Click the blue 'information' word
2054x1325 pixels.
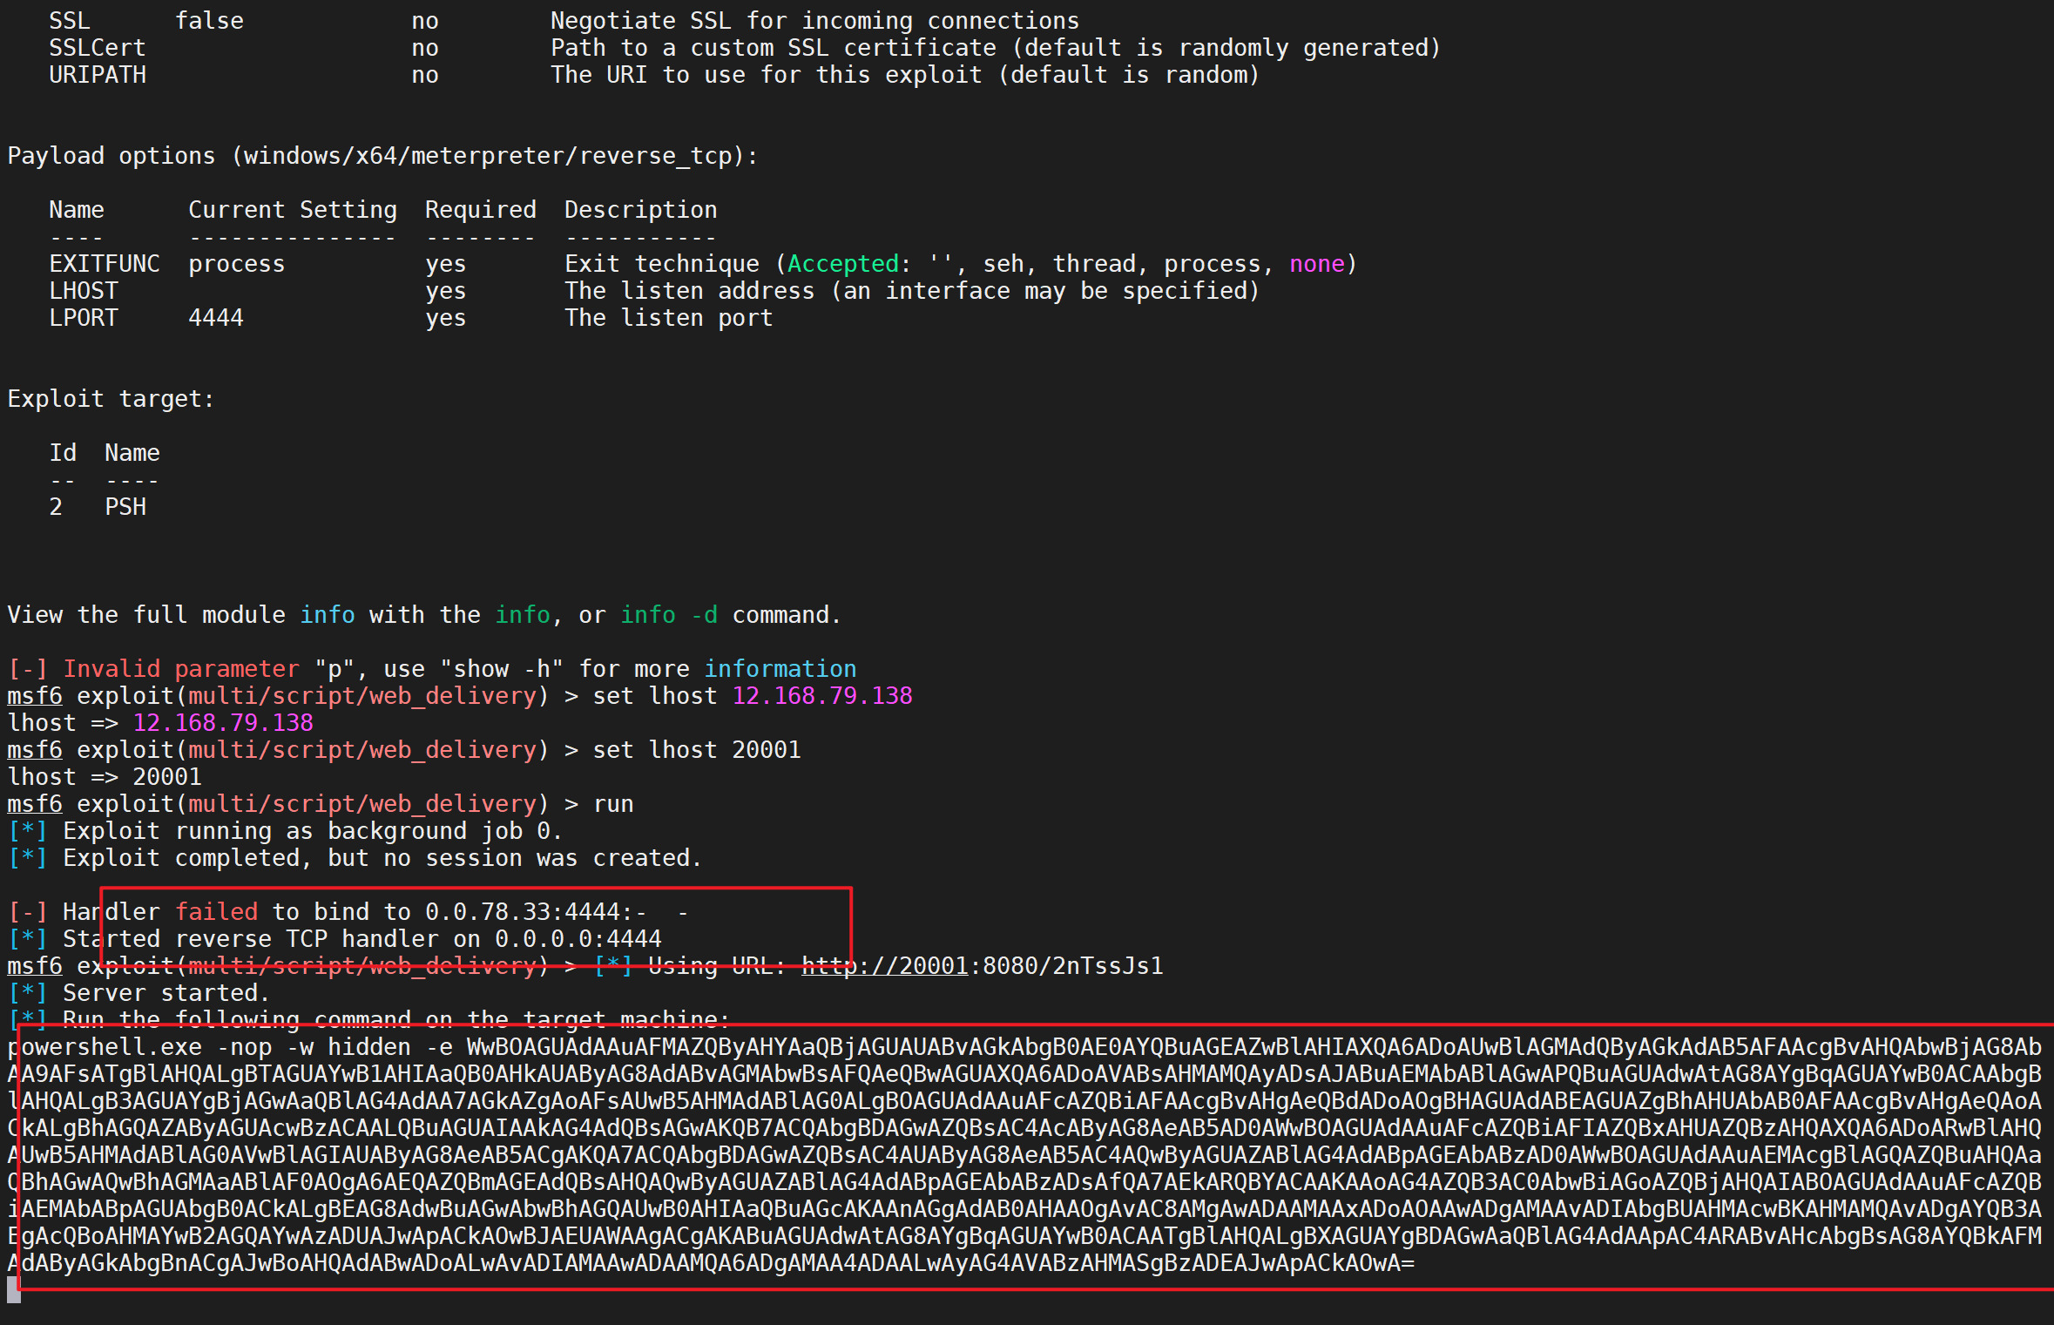(x=780, y=669)
